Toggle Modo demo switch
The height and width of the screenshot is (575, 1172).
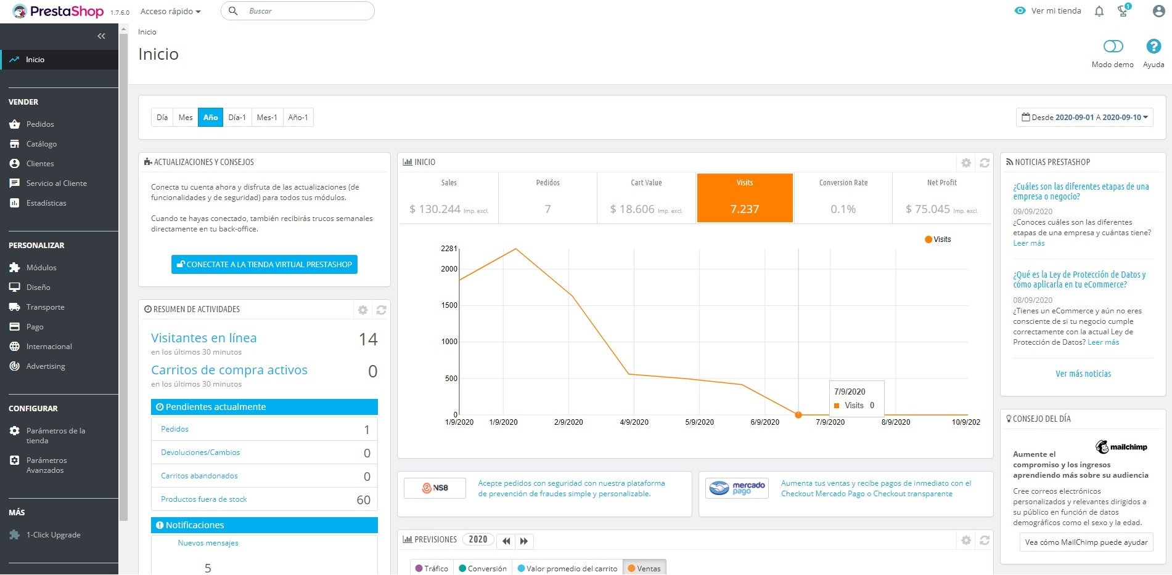click(x=1113, y=47)
